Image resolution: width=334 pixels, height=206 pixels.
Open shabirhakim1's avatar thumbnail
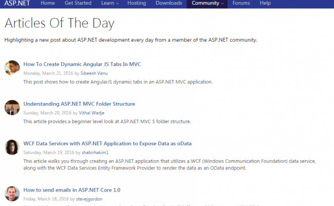[12, 147]
